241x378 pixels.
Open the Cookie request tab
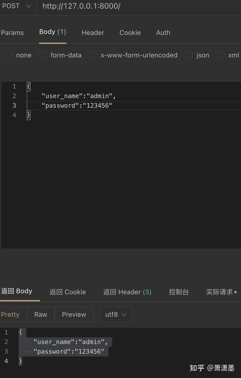(130, 33)
